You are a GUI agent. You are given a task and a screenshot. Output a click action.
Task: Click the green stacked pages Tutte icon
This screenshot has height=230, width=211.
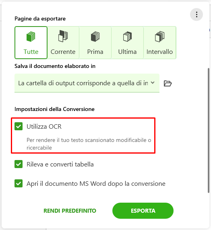point(31,36)
